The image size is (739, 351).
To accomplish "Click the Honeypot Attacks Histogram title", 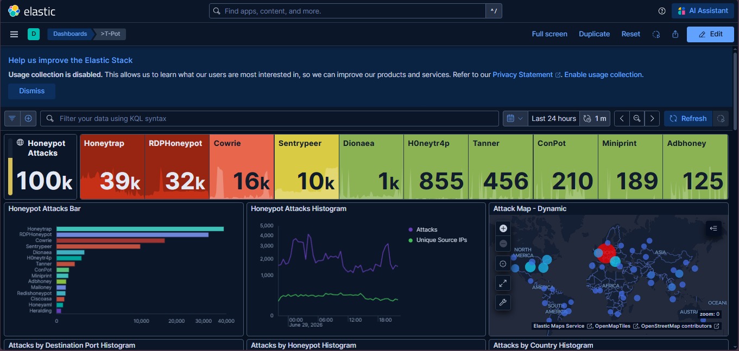I will click(x=299, y=208).
